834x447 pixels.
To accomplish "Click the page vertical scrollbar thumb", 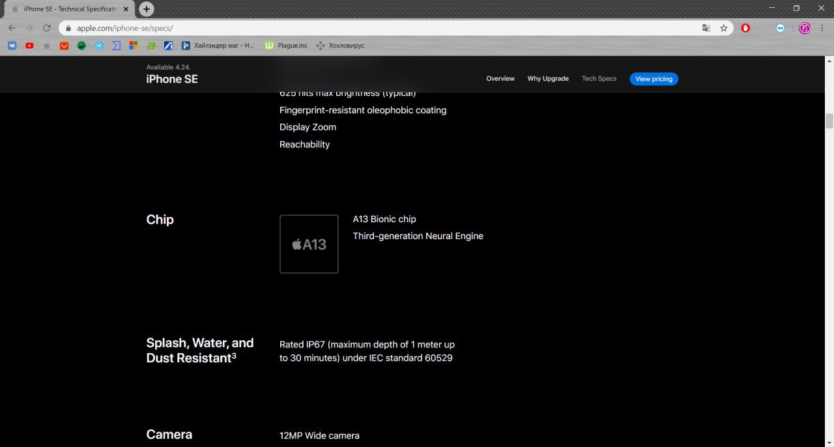I will [829, 121].
